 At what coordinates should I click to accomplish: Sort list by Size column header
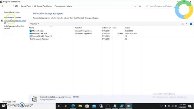click(115, 28)
